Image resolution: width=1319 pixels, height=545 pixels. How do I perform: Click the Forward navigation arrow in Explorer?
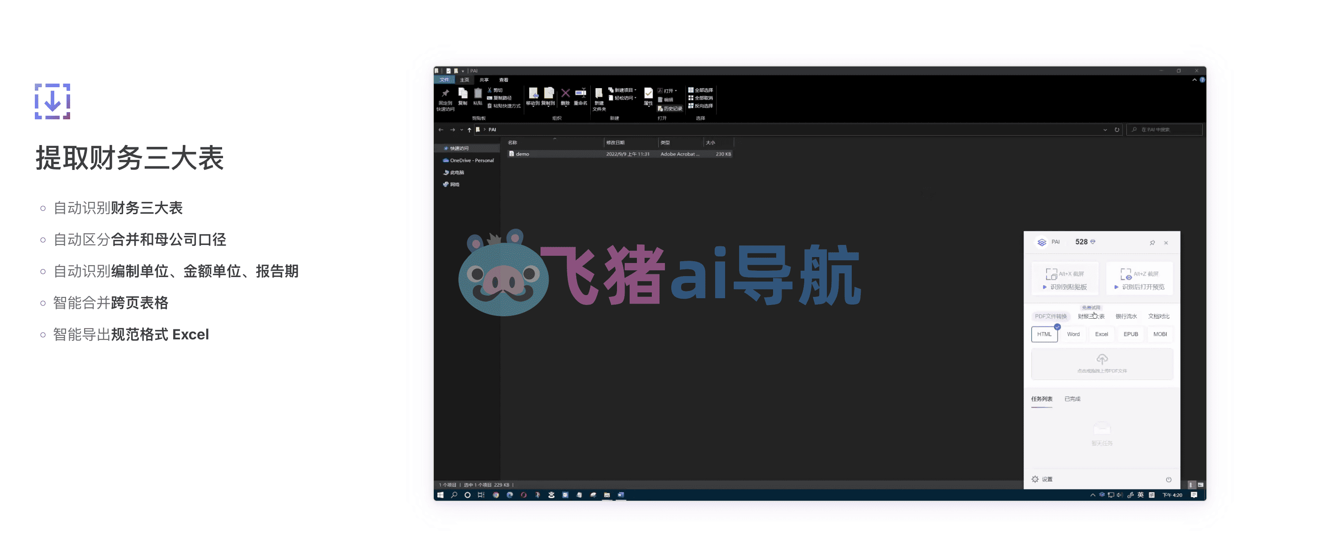452,129
